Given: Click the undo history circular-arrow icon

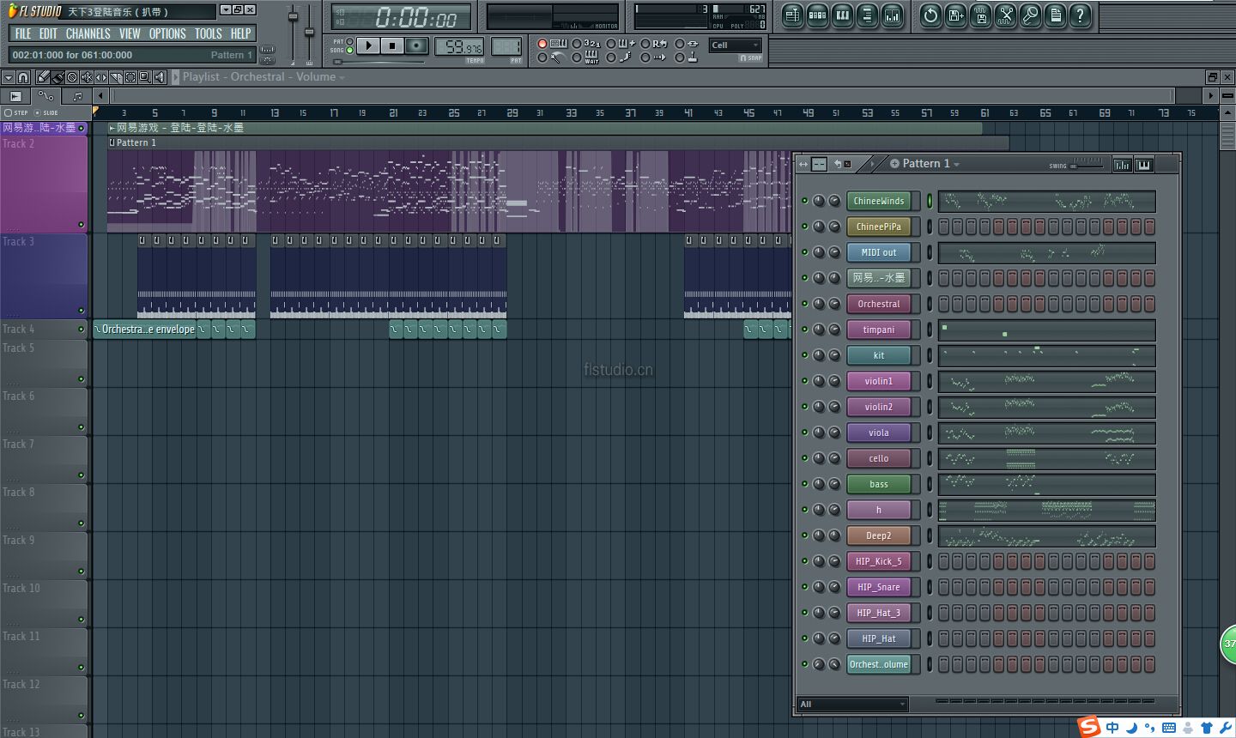Looking at the screenshot, I should point(930,15).
